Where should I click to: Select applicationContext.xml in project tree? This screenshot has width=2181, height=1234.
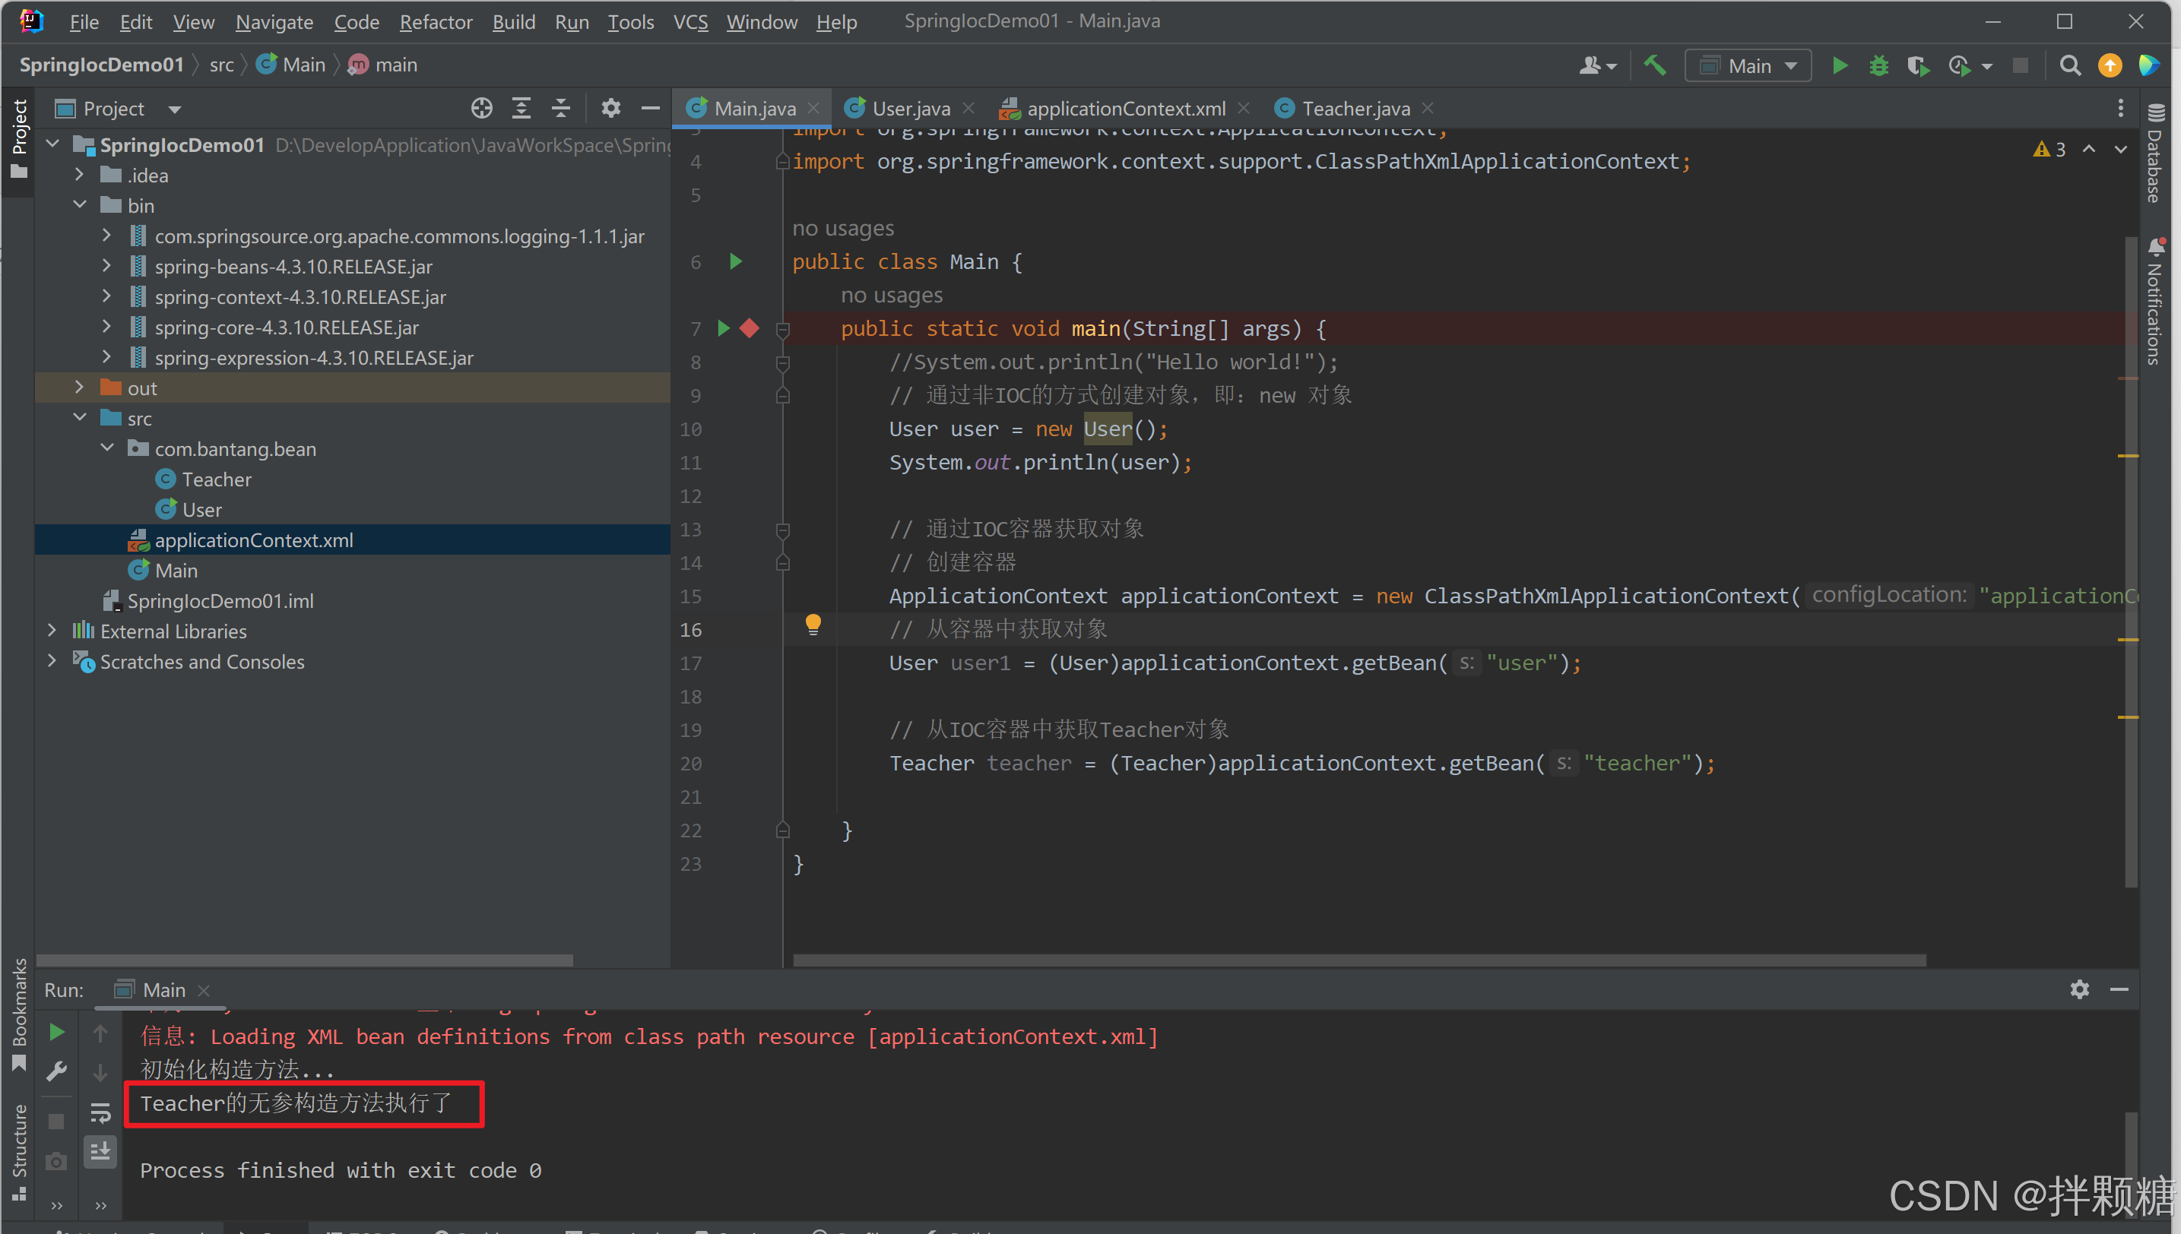coord(253,539)
